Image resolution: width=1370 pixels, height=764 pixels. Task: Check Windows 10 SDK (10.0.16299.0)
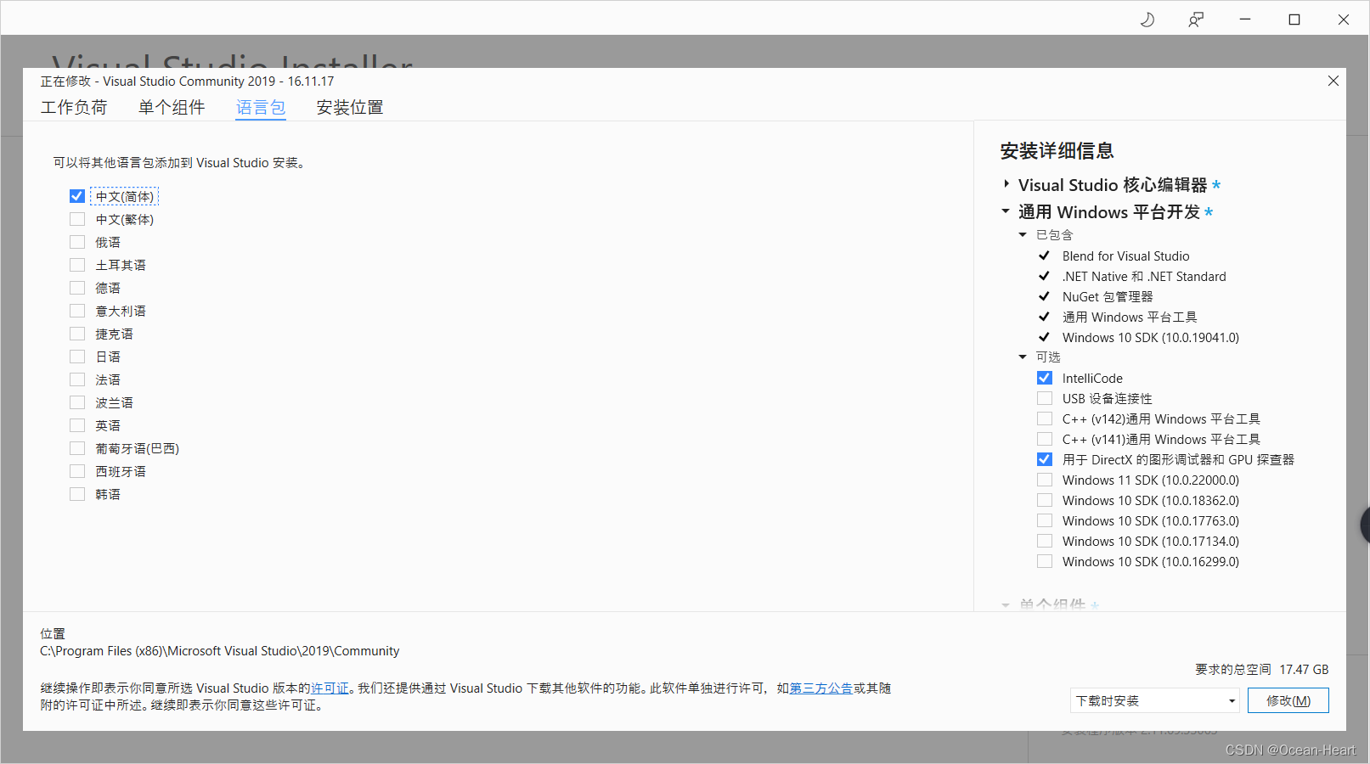pos(1045,561)
